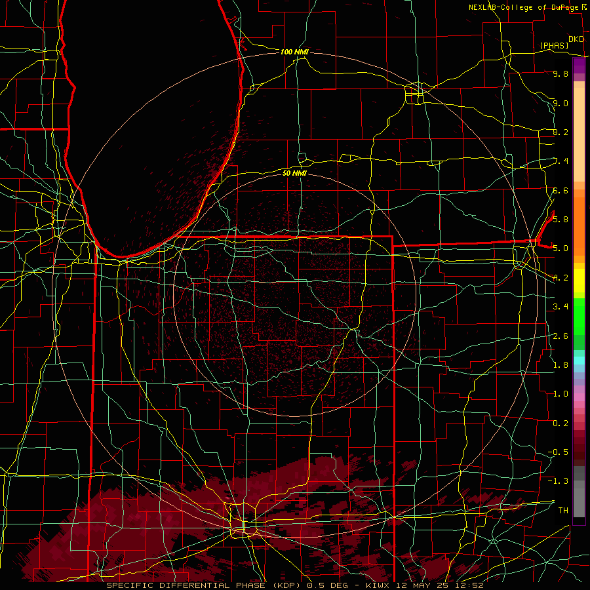Click the 2.6 scale value
The width and height of the screenshot is (590, 590).
[x=560, y=336]
